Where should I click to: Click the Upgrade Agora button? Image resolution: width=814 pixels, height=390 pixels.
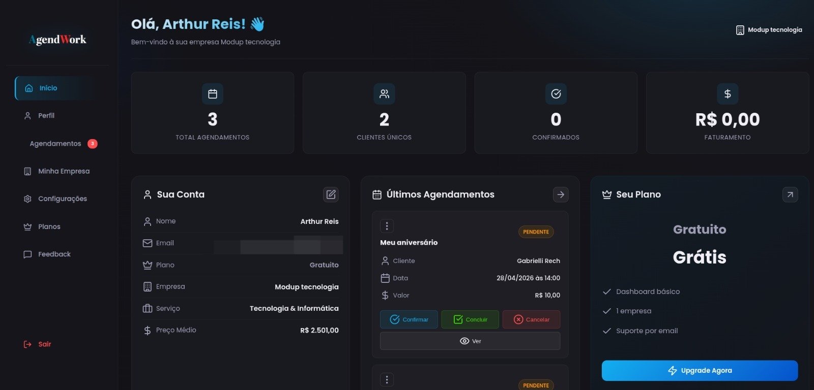click(x=700, y=371)
